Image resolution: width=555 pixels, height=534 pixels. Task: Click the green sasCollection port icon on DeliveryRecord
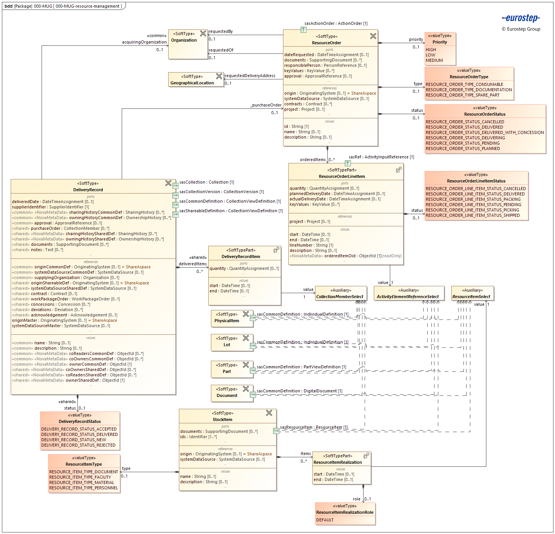(x=175, y=186)
